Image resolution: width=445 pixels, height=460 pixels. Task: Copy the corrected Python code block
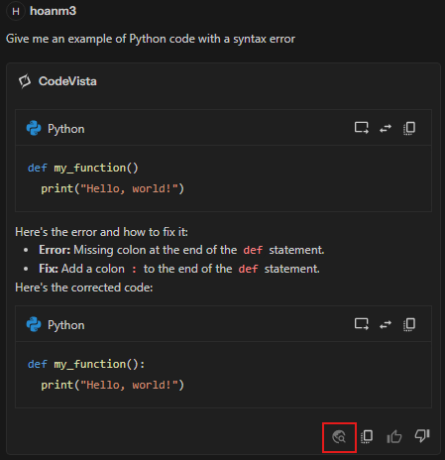(x=409, y=324)
